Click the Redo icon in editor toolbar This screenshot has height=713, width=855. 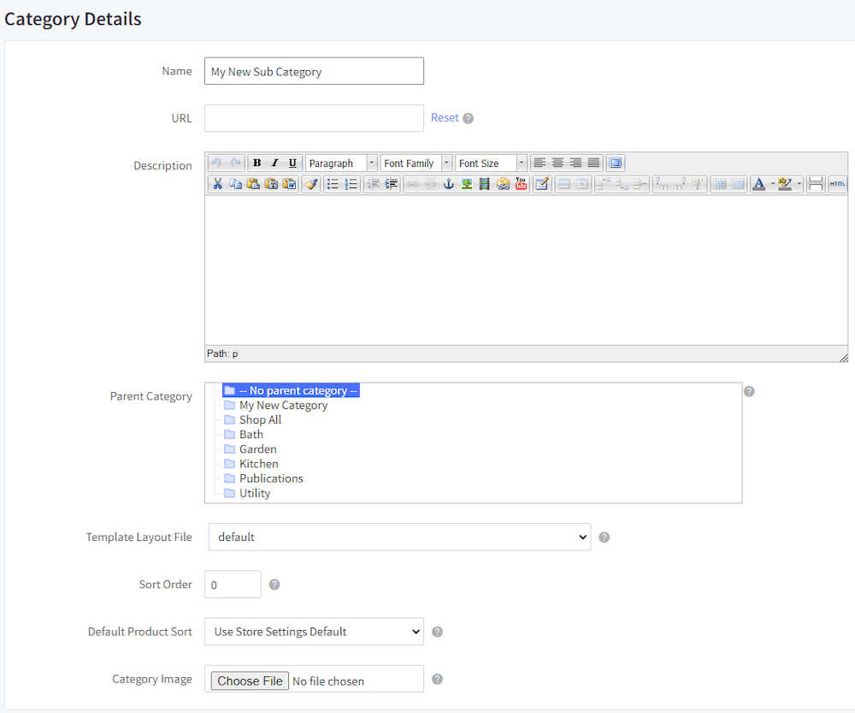236,163
